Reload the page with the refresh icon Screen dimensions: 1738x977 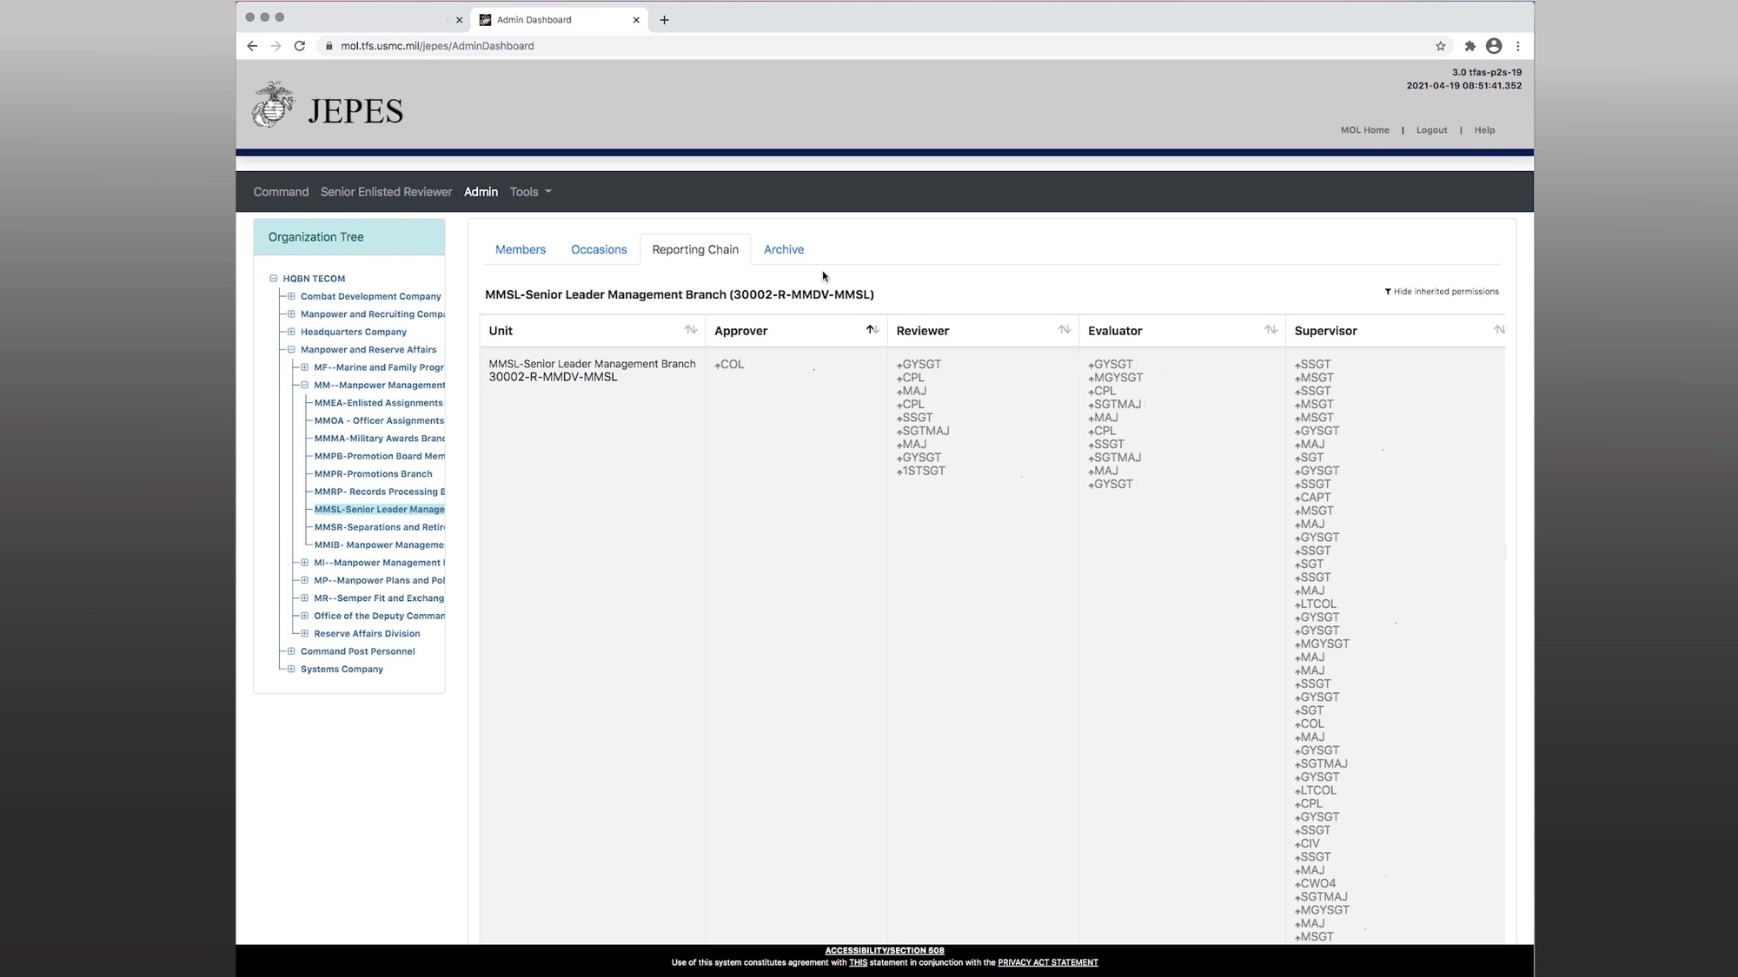[x=300, y=46]
